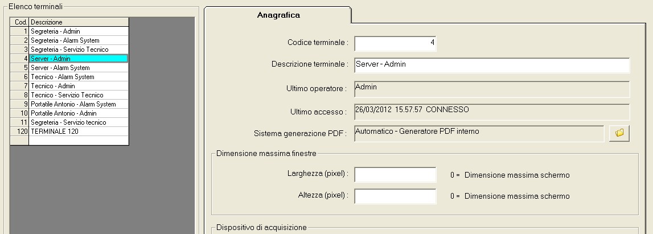Click the Codice terminale input field
The height and width of the screenshot is (234, 653).
tap(395, 44)
